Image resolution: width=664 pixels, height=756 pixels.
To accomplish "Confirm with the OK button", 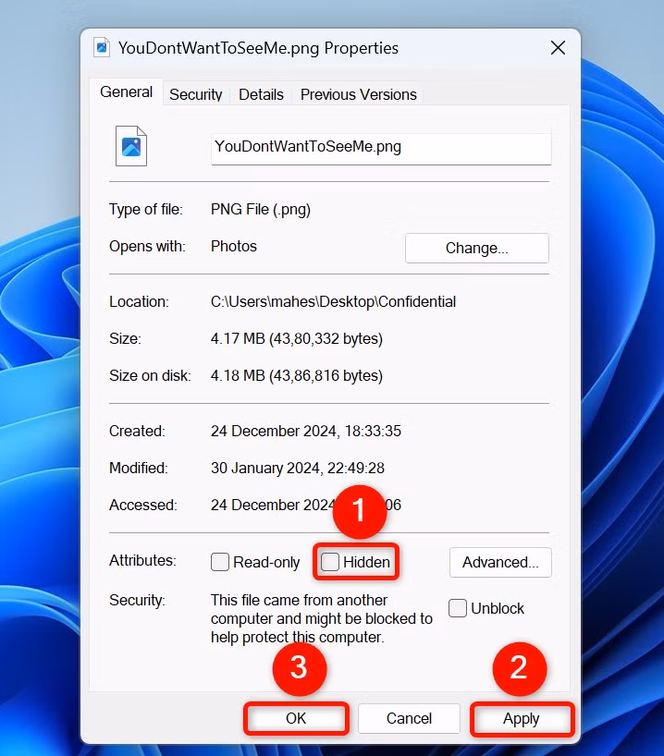I will click(x=296, y=718).
